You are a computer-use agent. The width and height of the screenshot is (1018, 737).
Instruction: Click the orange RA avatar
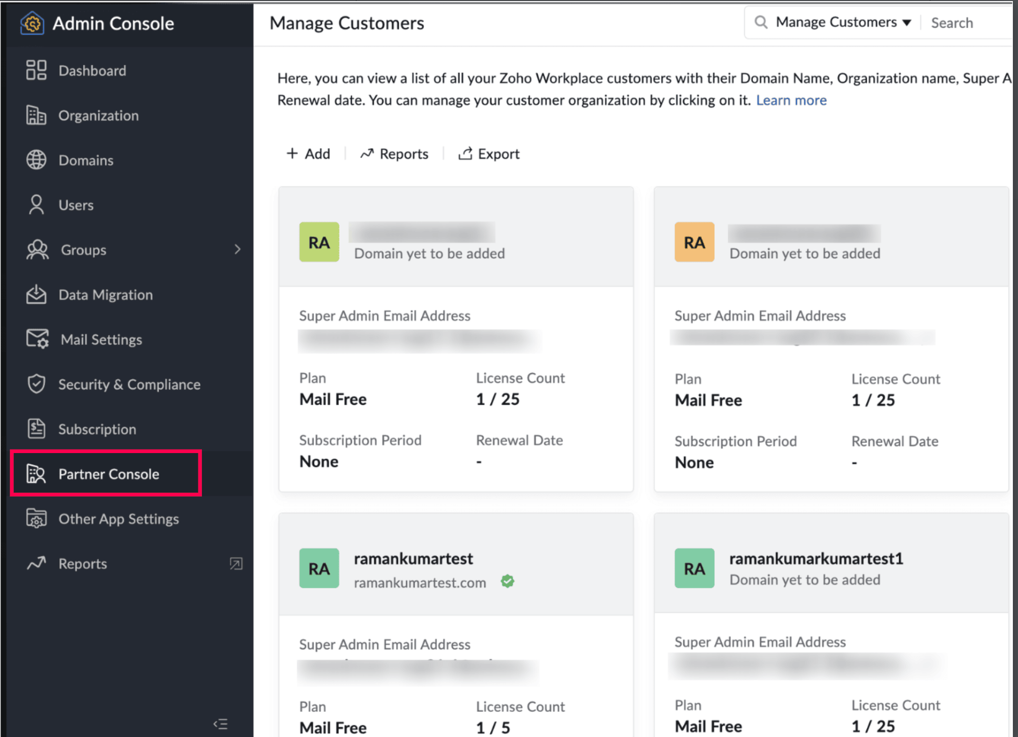[694, 242]
